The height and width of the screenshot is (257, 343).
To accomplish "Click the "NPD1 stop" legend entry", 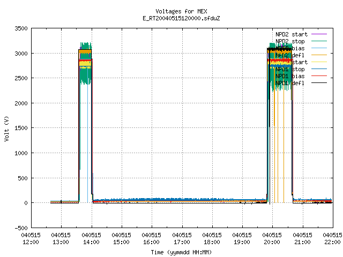I will (x=290, y=69).
